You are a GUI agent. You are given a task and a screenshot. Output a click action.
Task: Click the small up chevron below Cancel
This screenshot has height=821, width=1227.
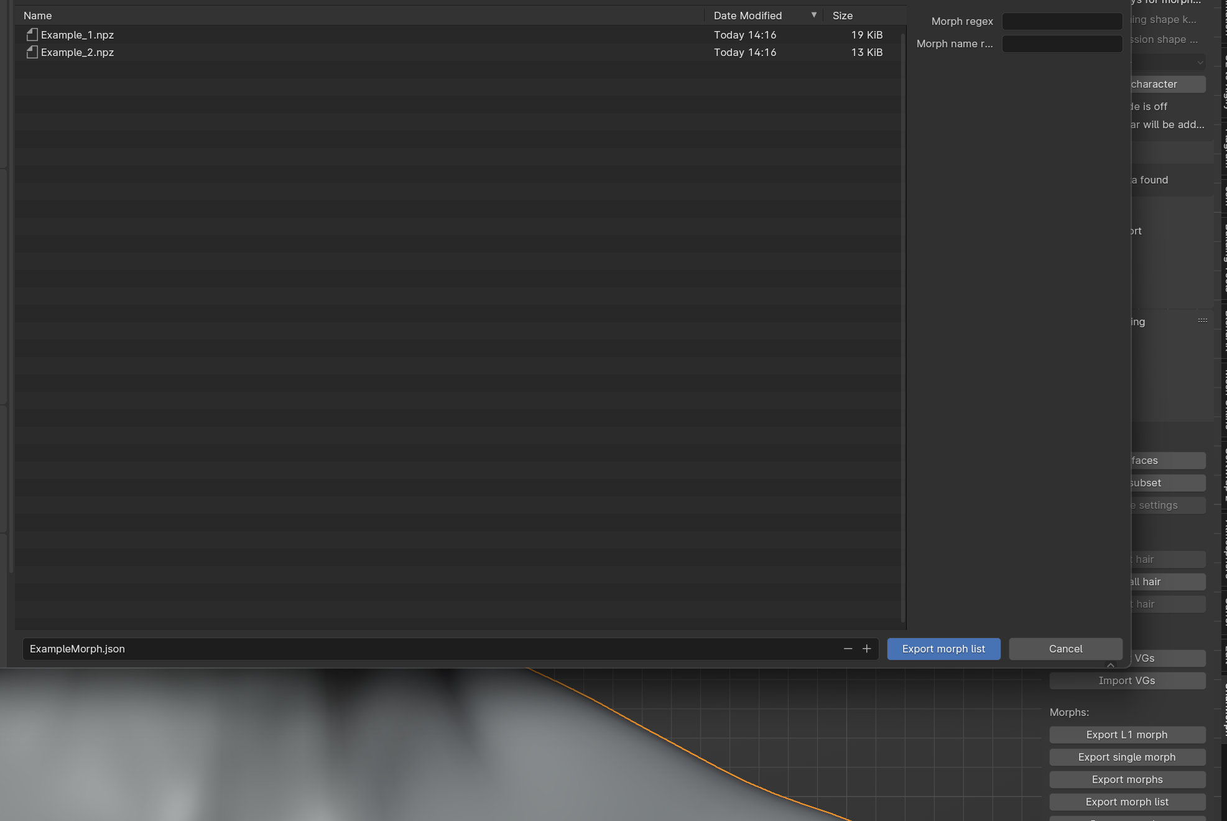click(1111, 665)
